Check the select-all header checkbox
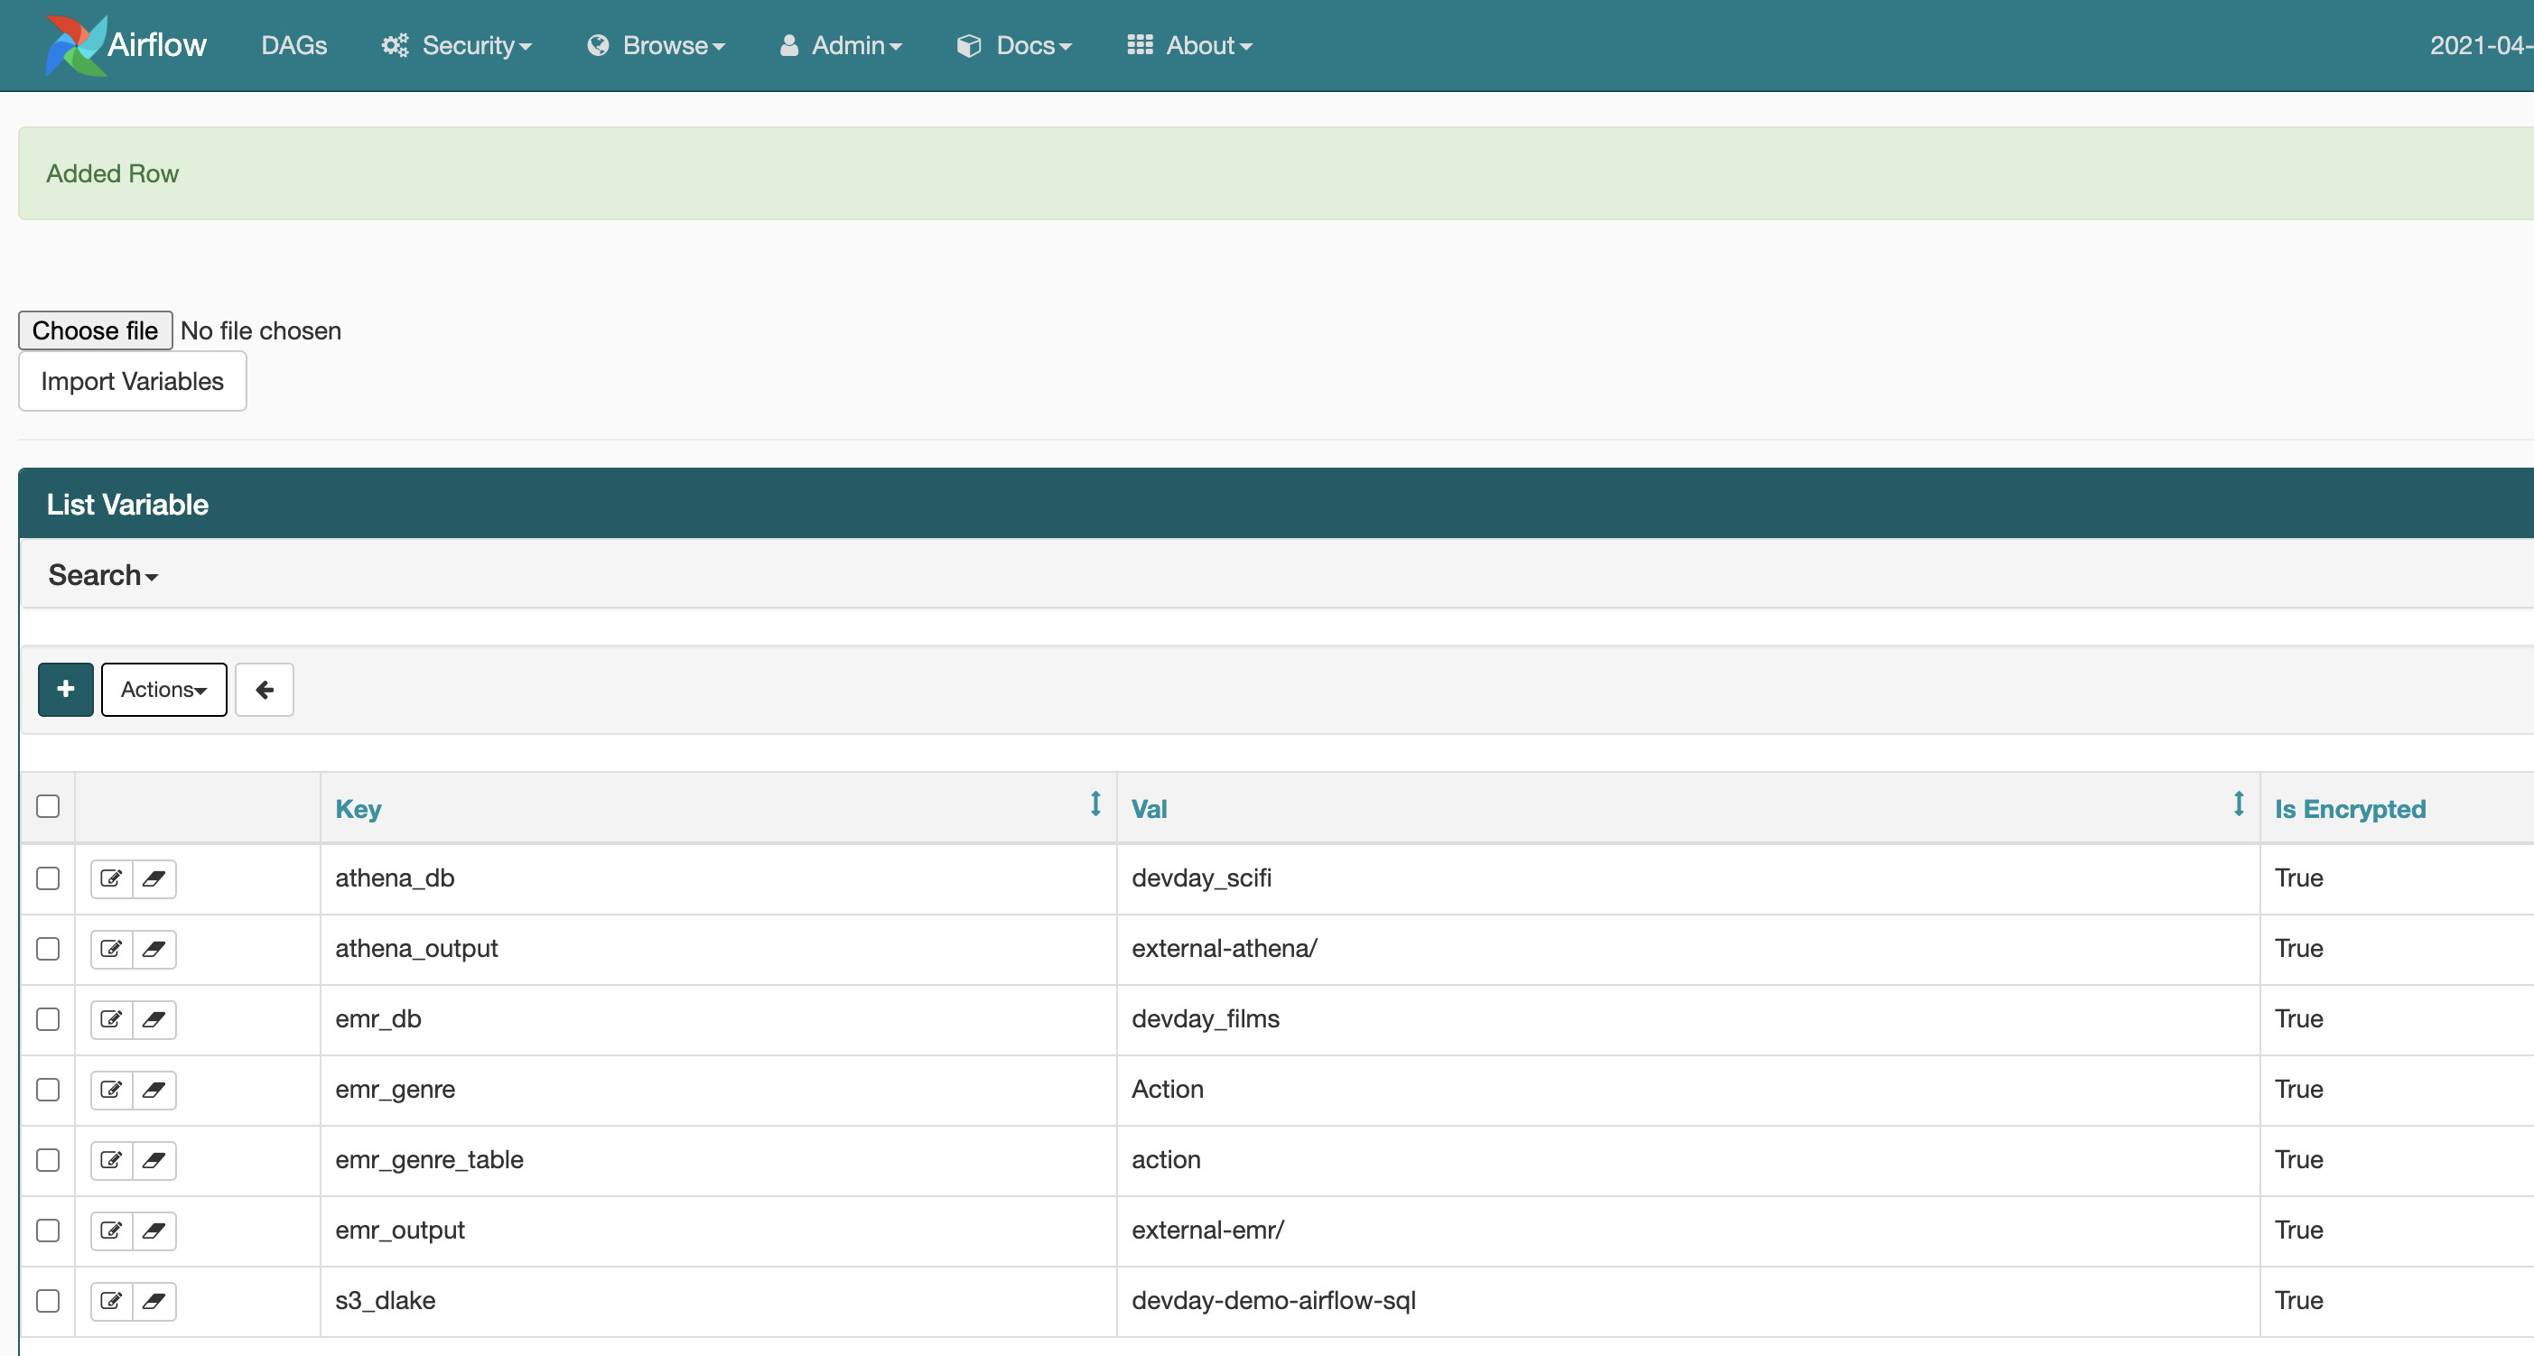Image resolution: width=2534 pixels, height=1356 pixels. tap(47, 806)
